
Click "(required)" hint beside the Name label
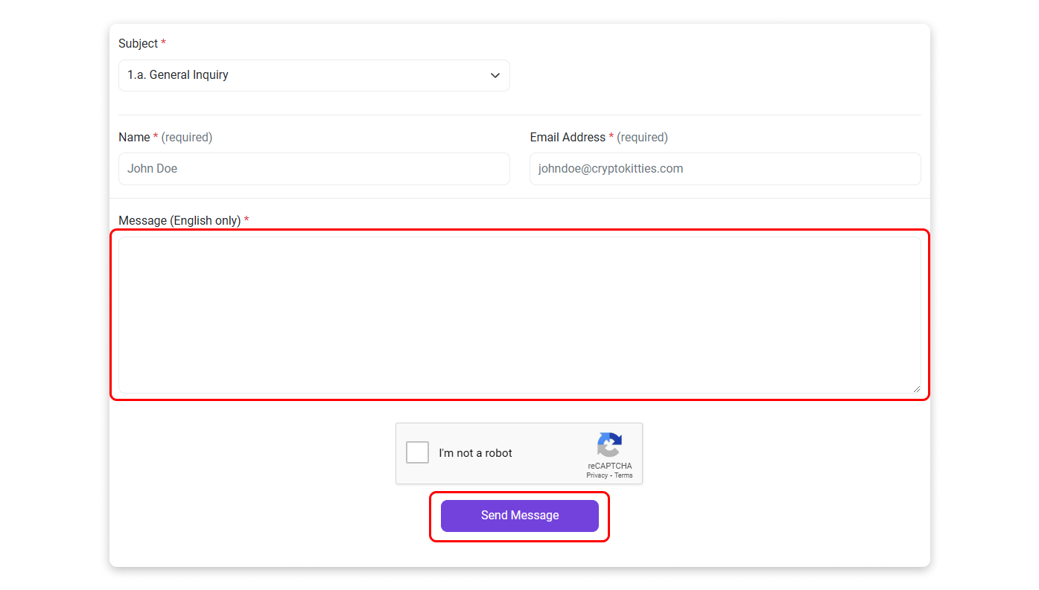pyautogui.click(x=187, y=138)
